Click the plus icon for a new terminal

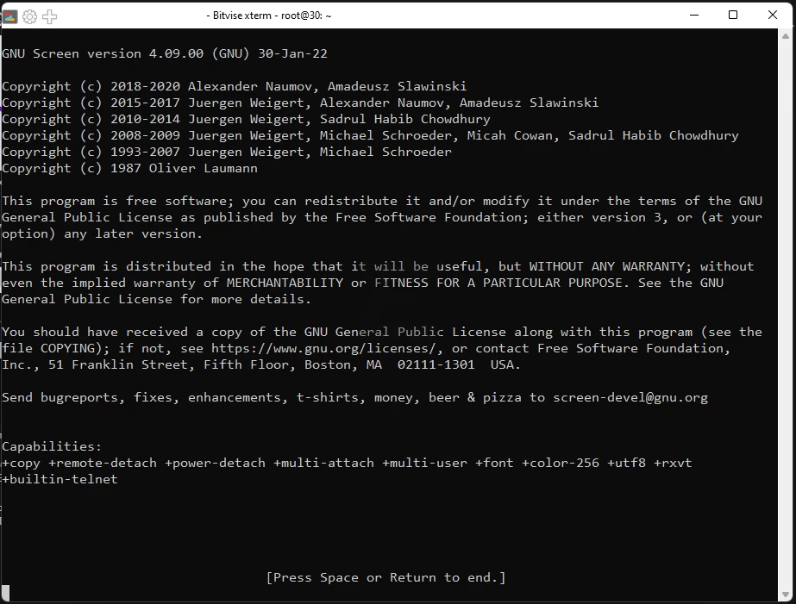pyautogui.click(x=50, y=16)
